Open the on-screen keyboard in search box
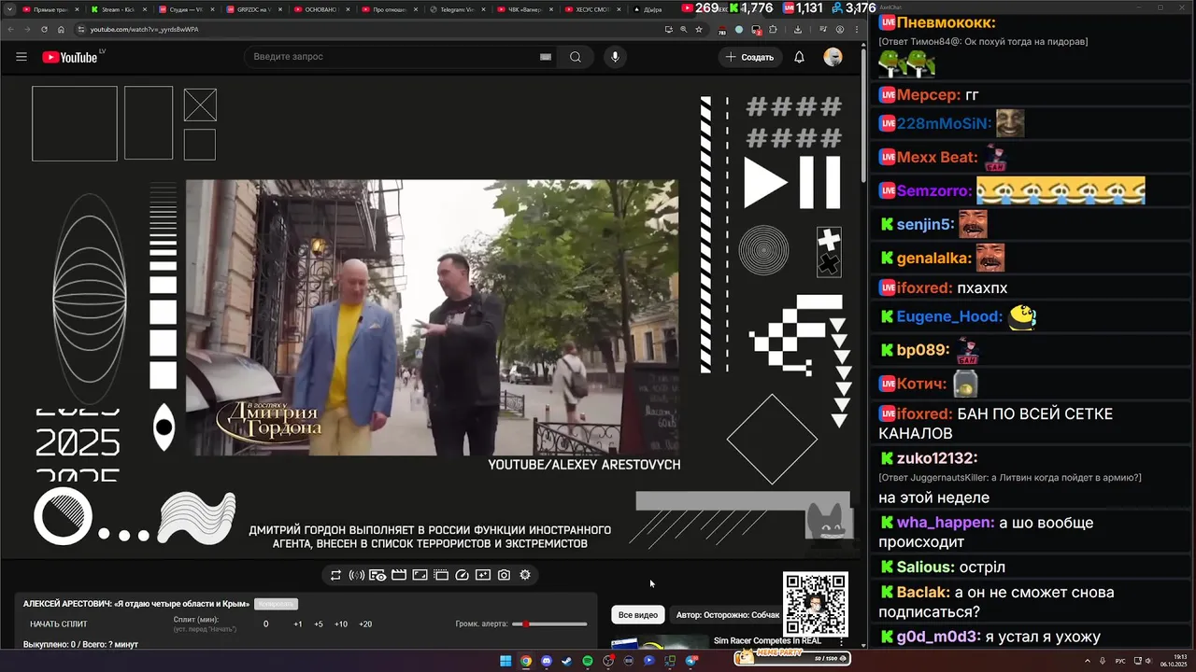1196x672 pixels. pyautogui.click(x=546, y=57)
